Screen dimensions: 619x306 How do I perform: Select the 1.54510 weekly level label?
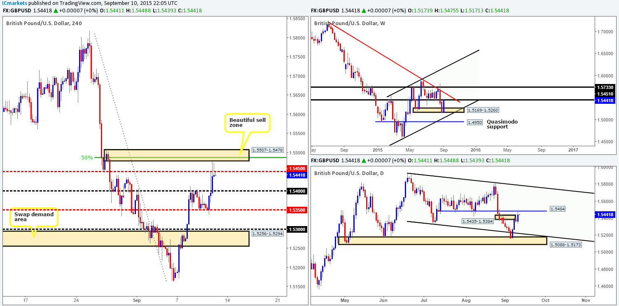click(x=605, y=93)
